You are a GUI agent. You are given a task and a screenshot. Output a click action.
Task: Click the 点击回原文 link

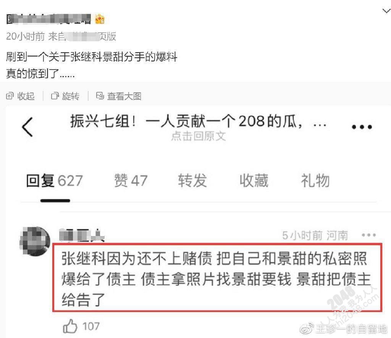pyautogui.click(x=199, y=136)
